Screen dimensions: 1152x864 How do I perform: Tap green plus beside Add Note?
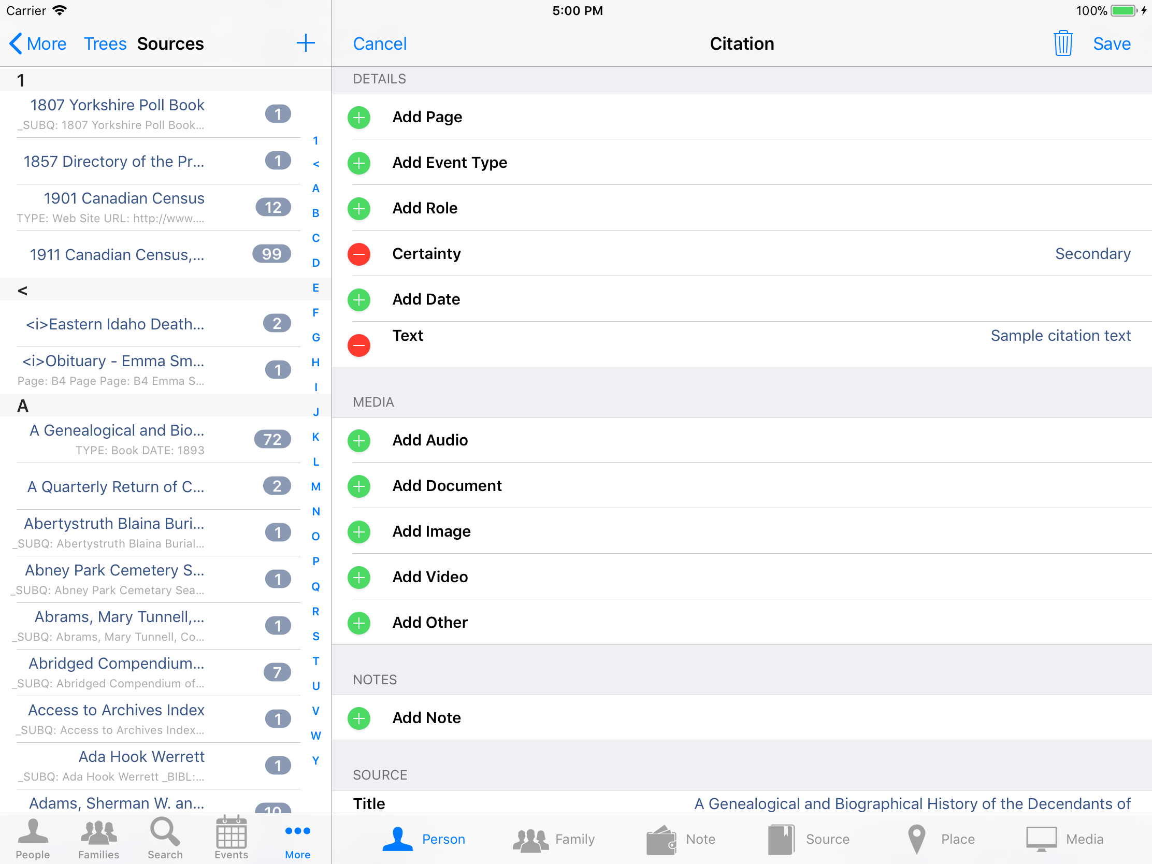pyautogui.click(x=359, y=718)
